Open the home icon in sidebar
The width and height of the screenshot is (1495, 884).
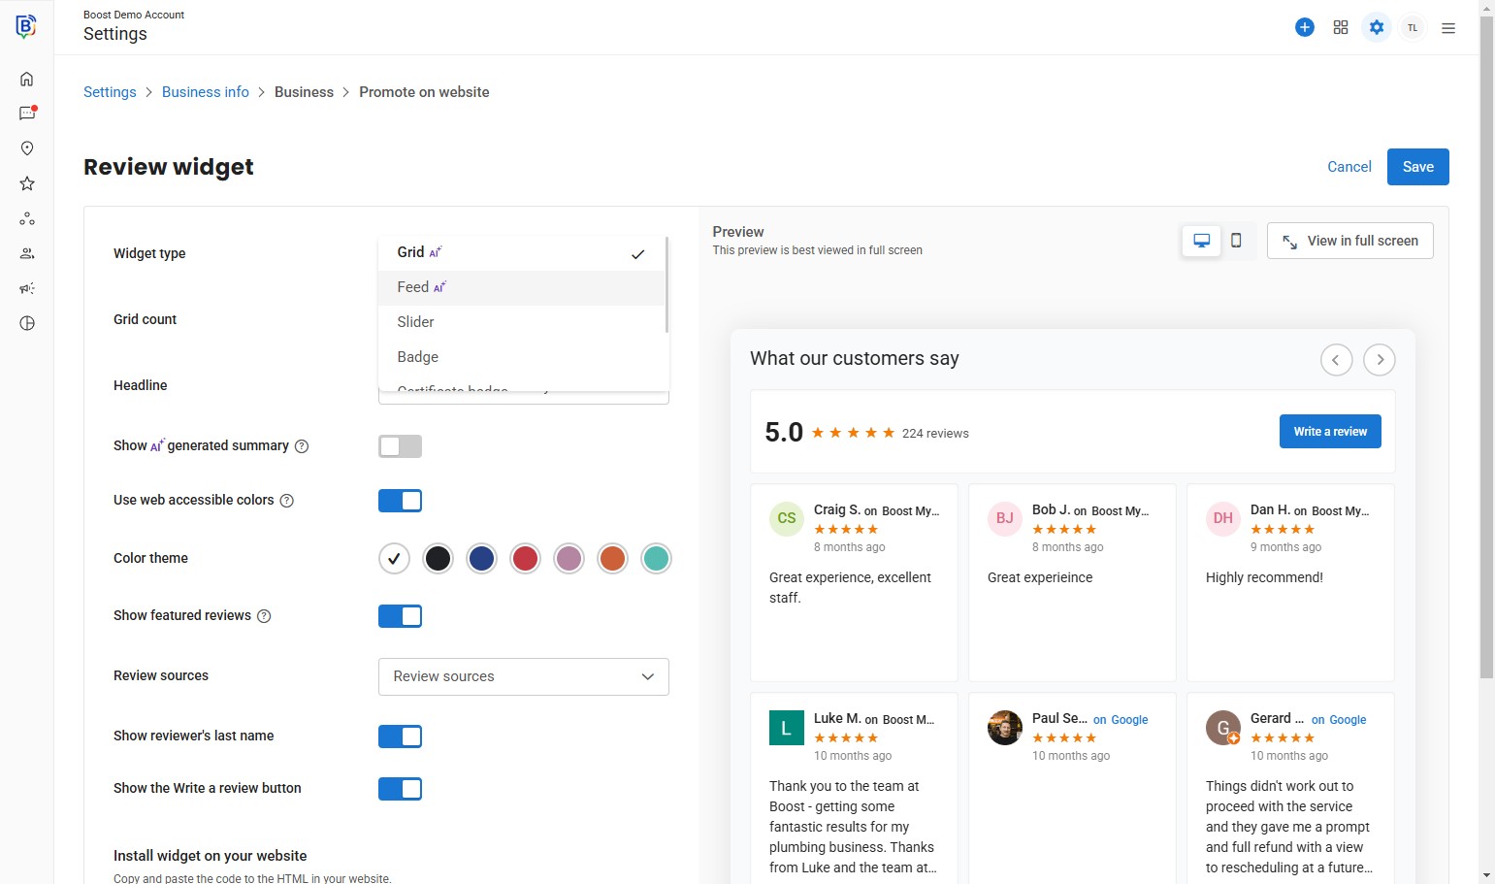pyautogui.click(x=27, y=79)
